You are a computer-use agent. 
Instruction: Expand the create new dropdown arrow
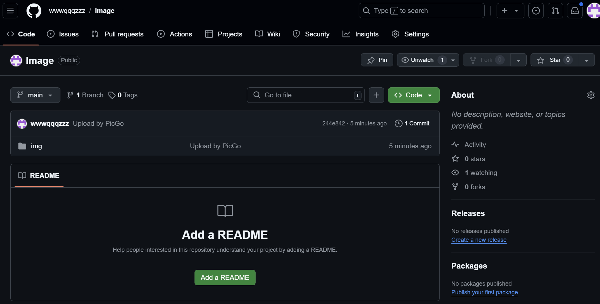coord(516,11)
